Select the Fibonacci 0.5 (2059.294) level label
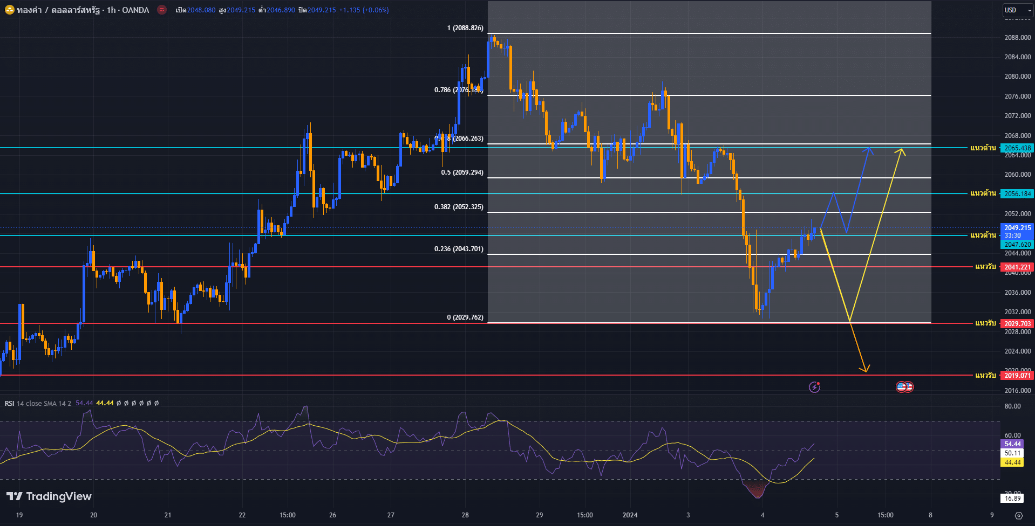 pyautogui.click(x=462, y=172)
